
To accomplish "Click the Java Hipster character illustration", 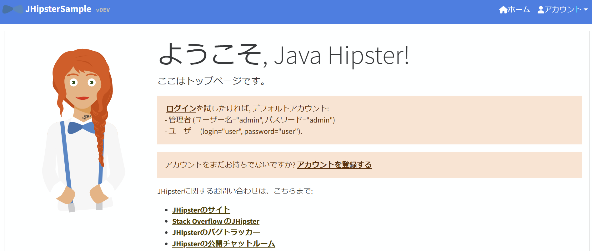I will pos(83,131).
